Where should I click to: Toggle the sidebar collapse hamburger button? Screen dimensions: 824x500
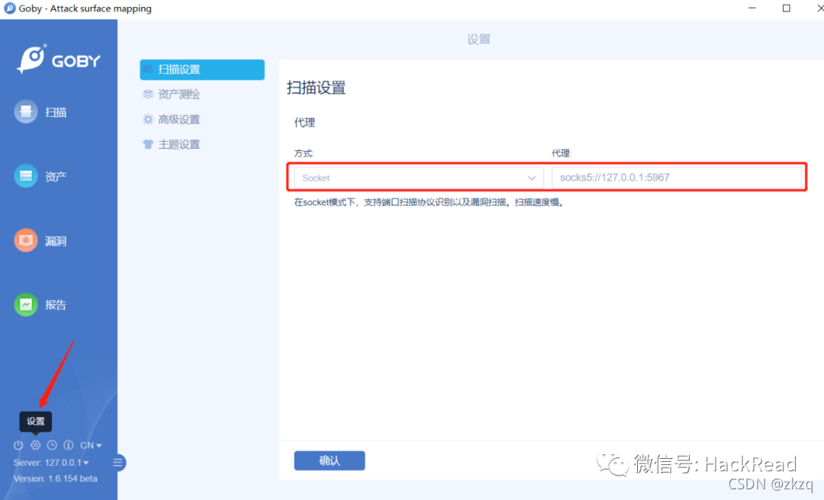(117, 463)
